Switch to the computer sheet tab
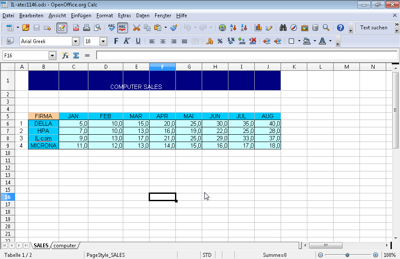Viewport: 400px width, 259px height. [65, 246]
